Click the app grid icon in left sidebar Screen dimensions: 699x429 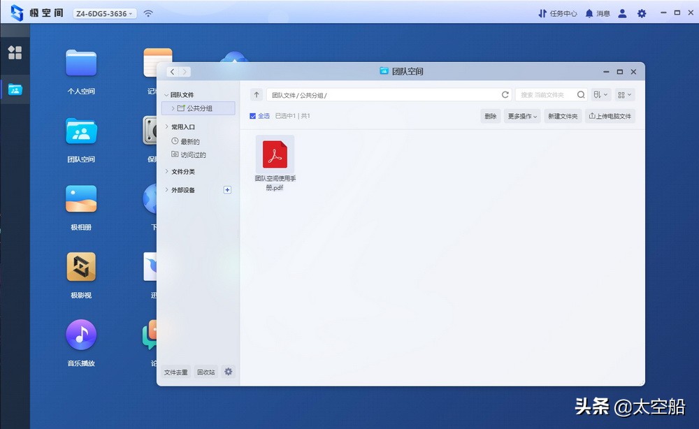(x=15, y=52)
